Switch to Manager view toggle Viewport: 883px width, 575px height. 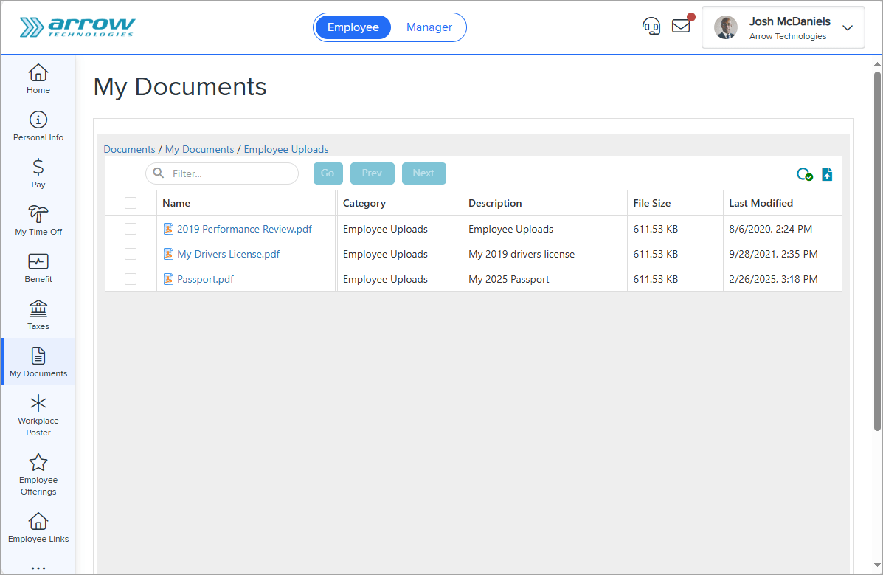coord(429,27)
